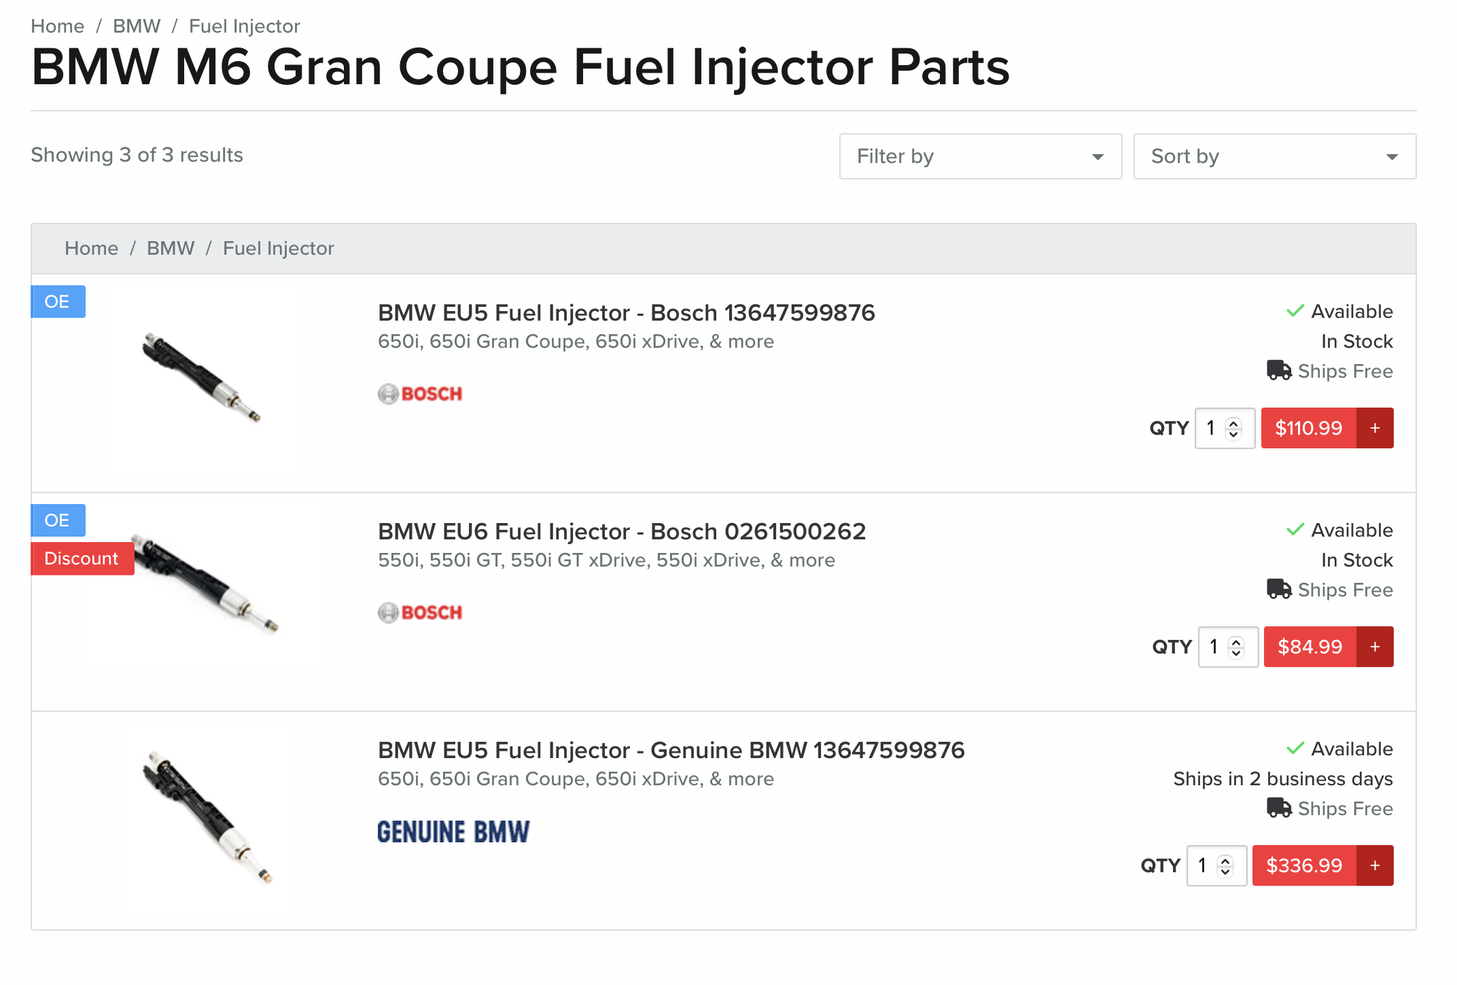Open BMW link in gray breadcrumb bar
This screenshot has width=1457, height=985.
[170, 249]
